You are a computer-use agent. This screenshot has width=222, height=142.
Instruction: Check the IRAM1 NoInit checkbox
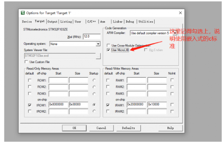[x=172, y=105]
